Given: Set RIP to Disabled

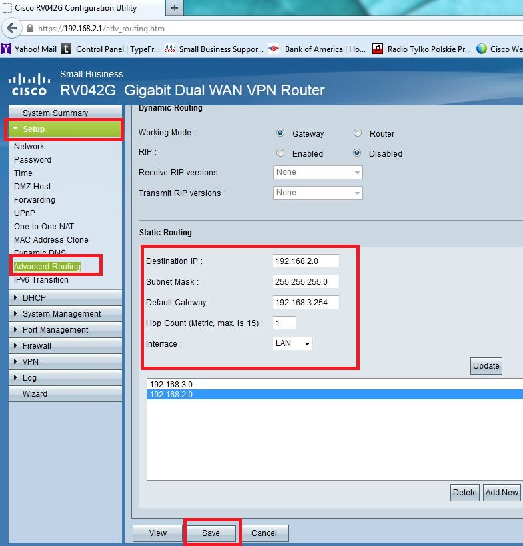Looking at the screenshot, I should click(357, 153).
